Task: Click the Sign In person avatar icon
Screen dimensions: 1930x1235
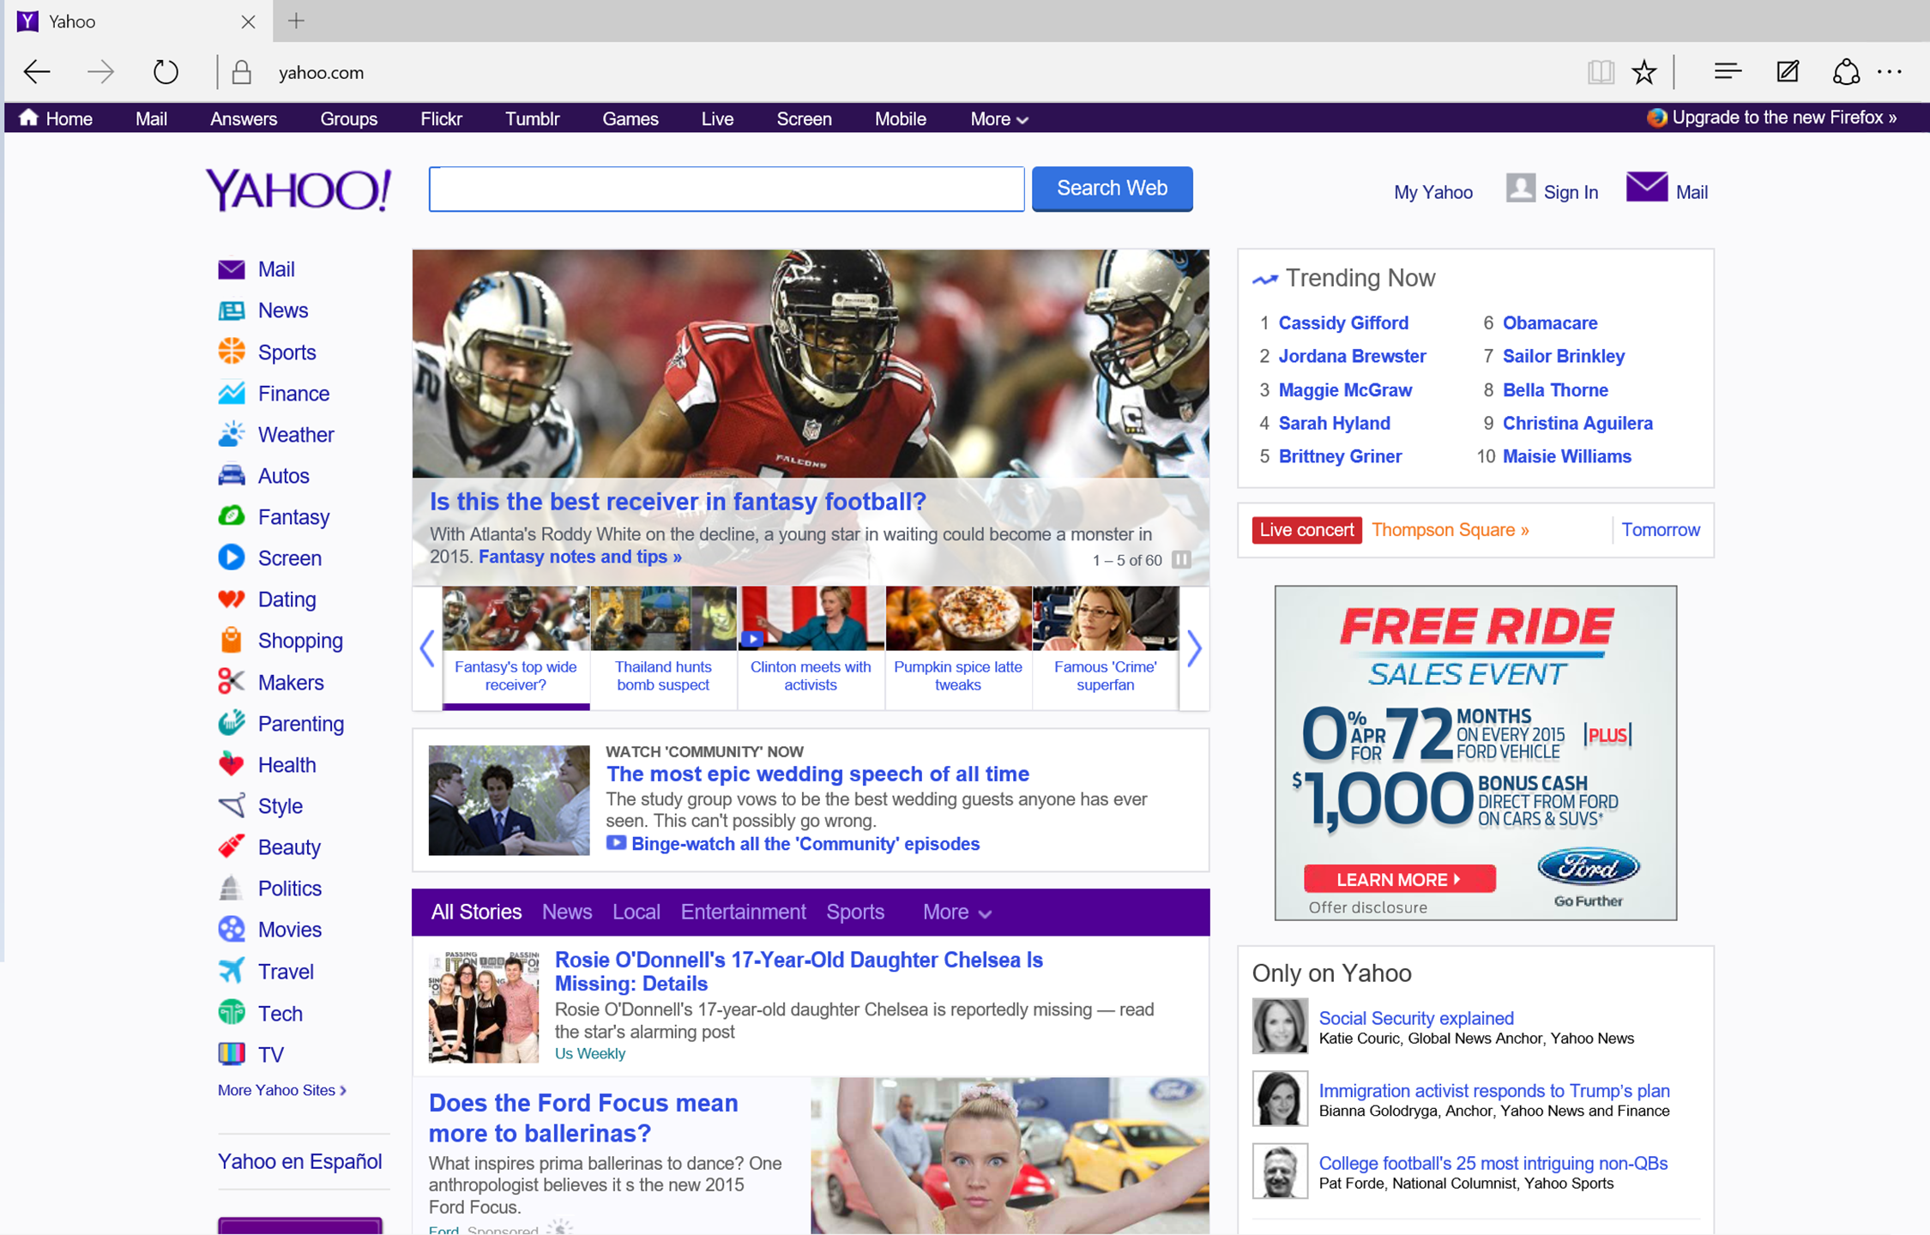Action: click(1520, 188)
